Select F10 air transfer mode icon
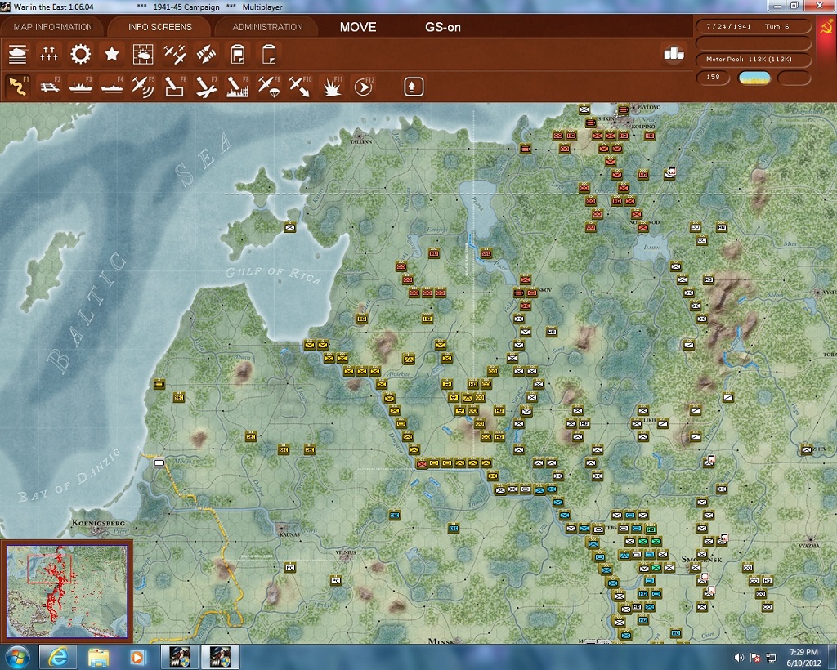837x670 pixels. 300,87
